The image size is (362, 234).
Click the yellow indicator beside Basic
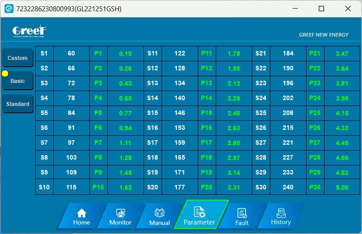point(5,73)
